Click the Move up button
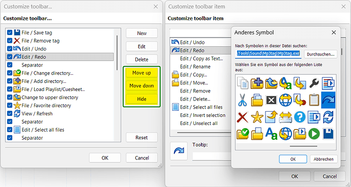The image size is (351, 187). (142, 73)
